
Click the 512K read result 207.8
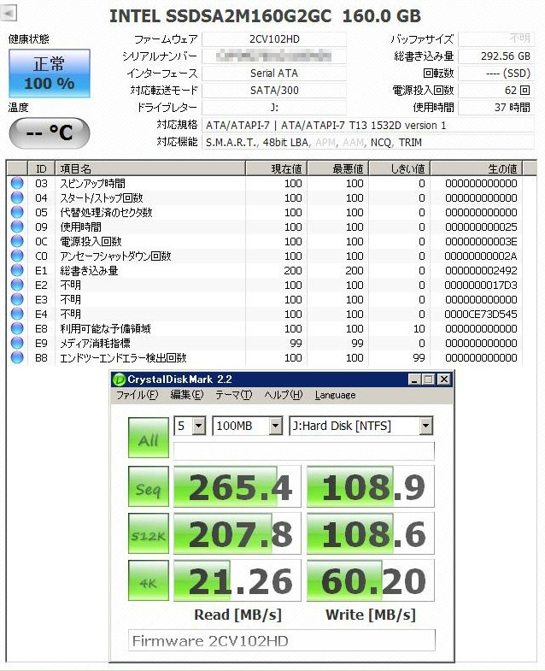tap(237, 533)
